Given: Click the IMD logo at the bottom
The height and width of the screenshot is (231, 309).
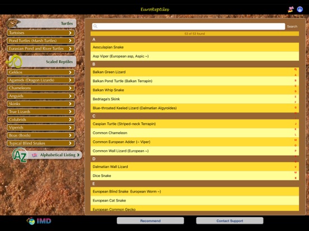Looking at the screenshot, I should pyautogui.click(x=39, y=221).
